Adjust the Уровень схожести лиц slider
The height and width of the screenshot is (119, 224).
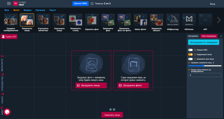[x=203, y=66]
